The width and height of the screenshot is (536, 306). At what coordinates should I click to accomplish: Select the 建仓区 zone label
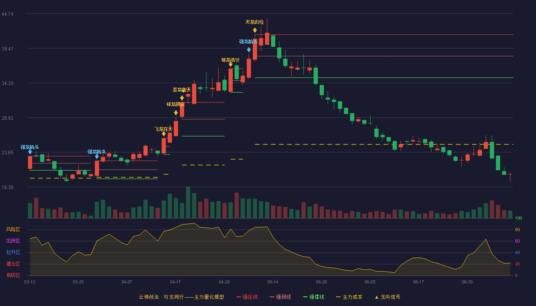click(13, 264)
